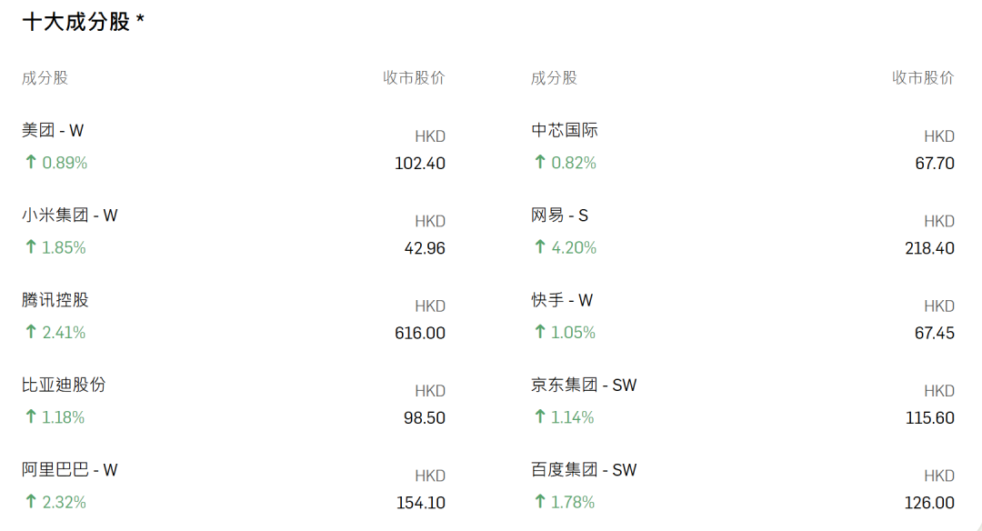Click the 十大成分股 section heading
Image resolution: width=982 pixels, height=531 pixels.
[x=83, y=22]
